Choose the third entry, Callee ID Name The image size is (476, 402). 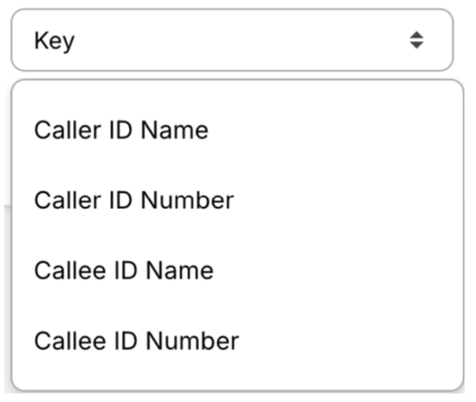coord(123,270)
